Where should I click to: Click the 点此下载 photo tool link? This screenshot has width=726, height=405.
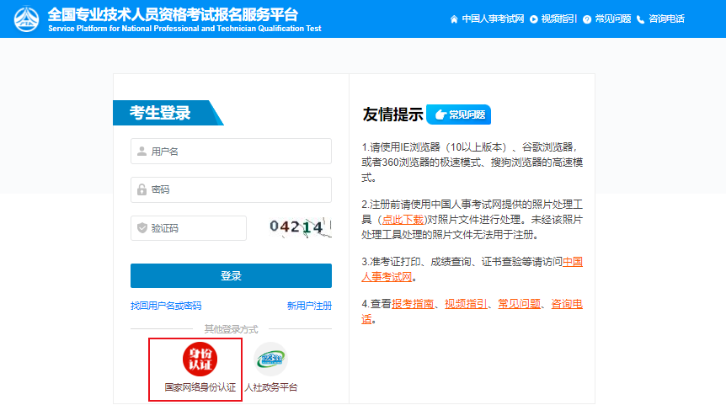pyautogui.click(x=403, y=219)
